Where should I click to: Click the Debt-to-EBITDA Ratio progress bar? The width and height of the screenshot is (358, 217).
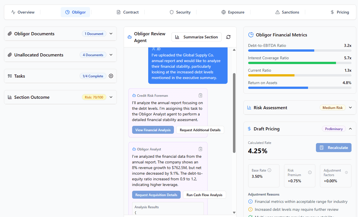300,51
